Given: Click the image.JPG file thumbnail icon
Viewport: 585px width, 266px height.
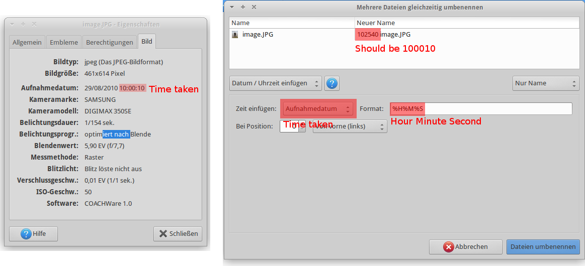Looking at the screenshot, I should (x=235, y=35).
